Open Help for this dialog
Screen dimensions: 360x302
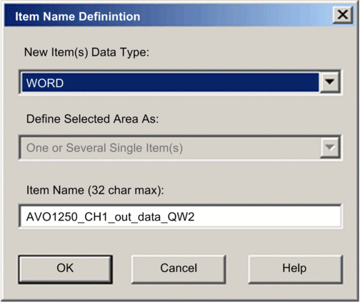[295, 269]
